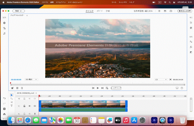The height and width of the screenshot is (126, 194).
Task: Open the timeline sequence panel menu
Action: (x=36, y=93)
